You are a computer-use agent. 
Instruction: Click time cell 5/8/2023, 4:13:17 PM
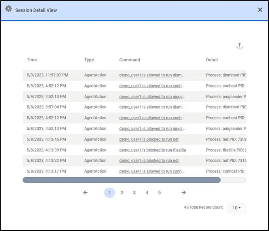click(x=46, y=171)
